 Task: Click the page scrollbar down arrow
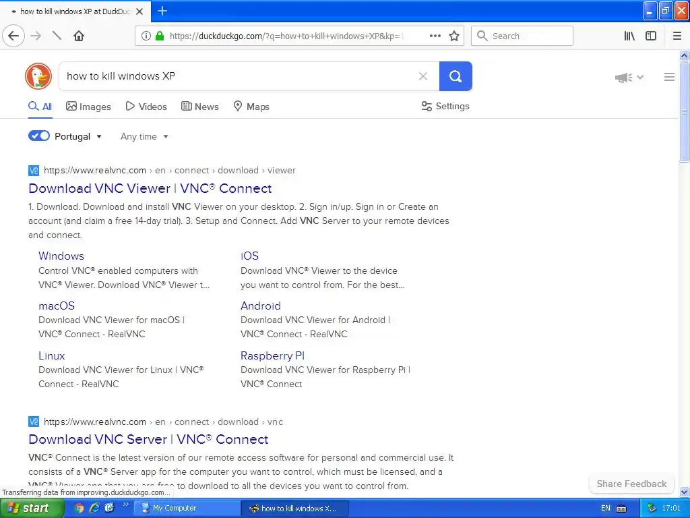684,492
